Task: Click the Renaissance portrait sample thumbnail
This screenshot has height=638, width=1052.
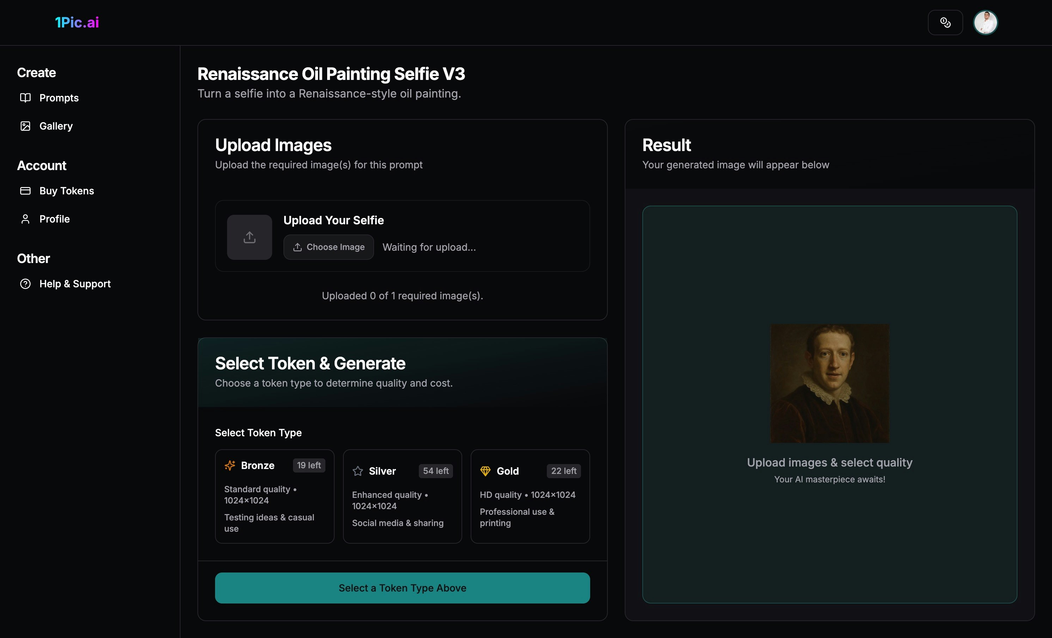Action: (x=829, y=383)
